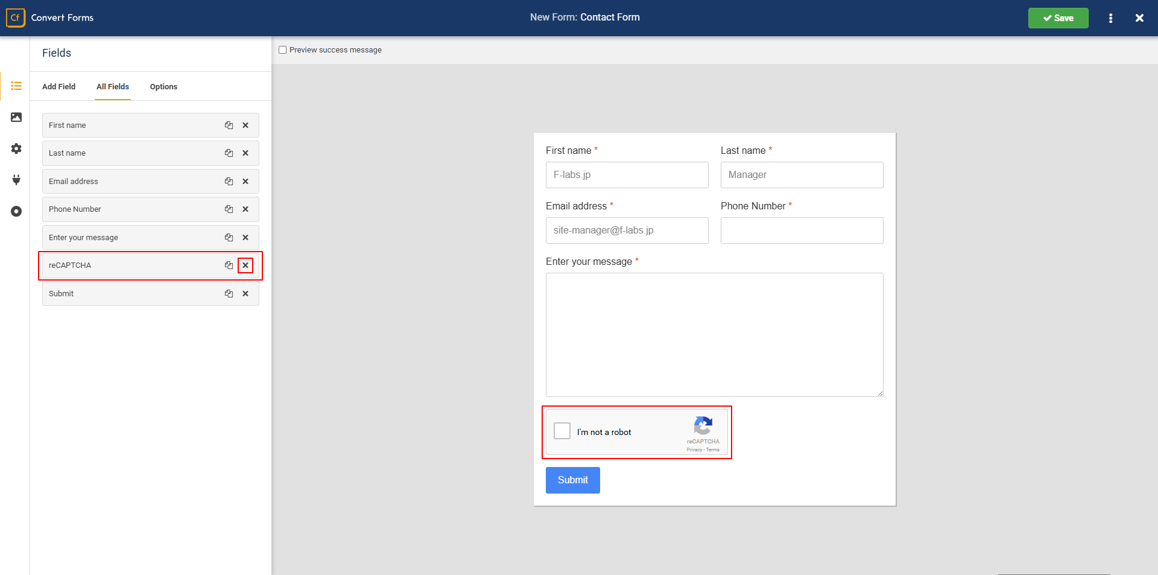Delete the Phone Number field
The height and width of the screenshot is (575, 1158).
(245, 209)
